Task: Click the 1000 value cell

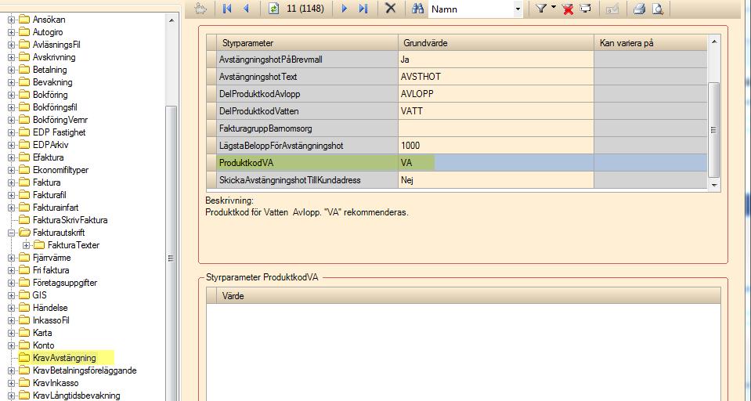Action: coord(496,146)
